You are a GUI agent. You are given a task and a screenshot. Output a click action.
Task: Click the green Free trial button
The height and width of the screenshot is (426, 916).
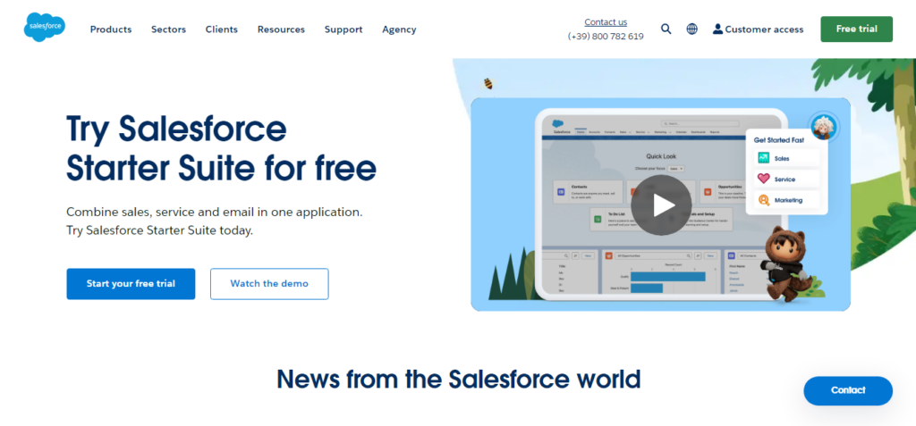(x=856, y=29)
